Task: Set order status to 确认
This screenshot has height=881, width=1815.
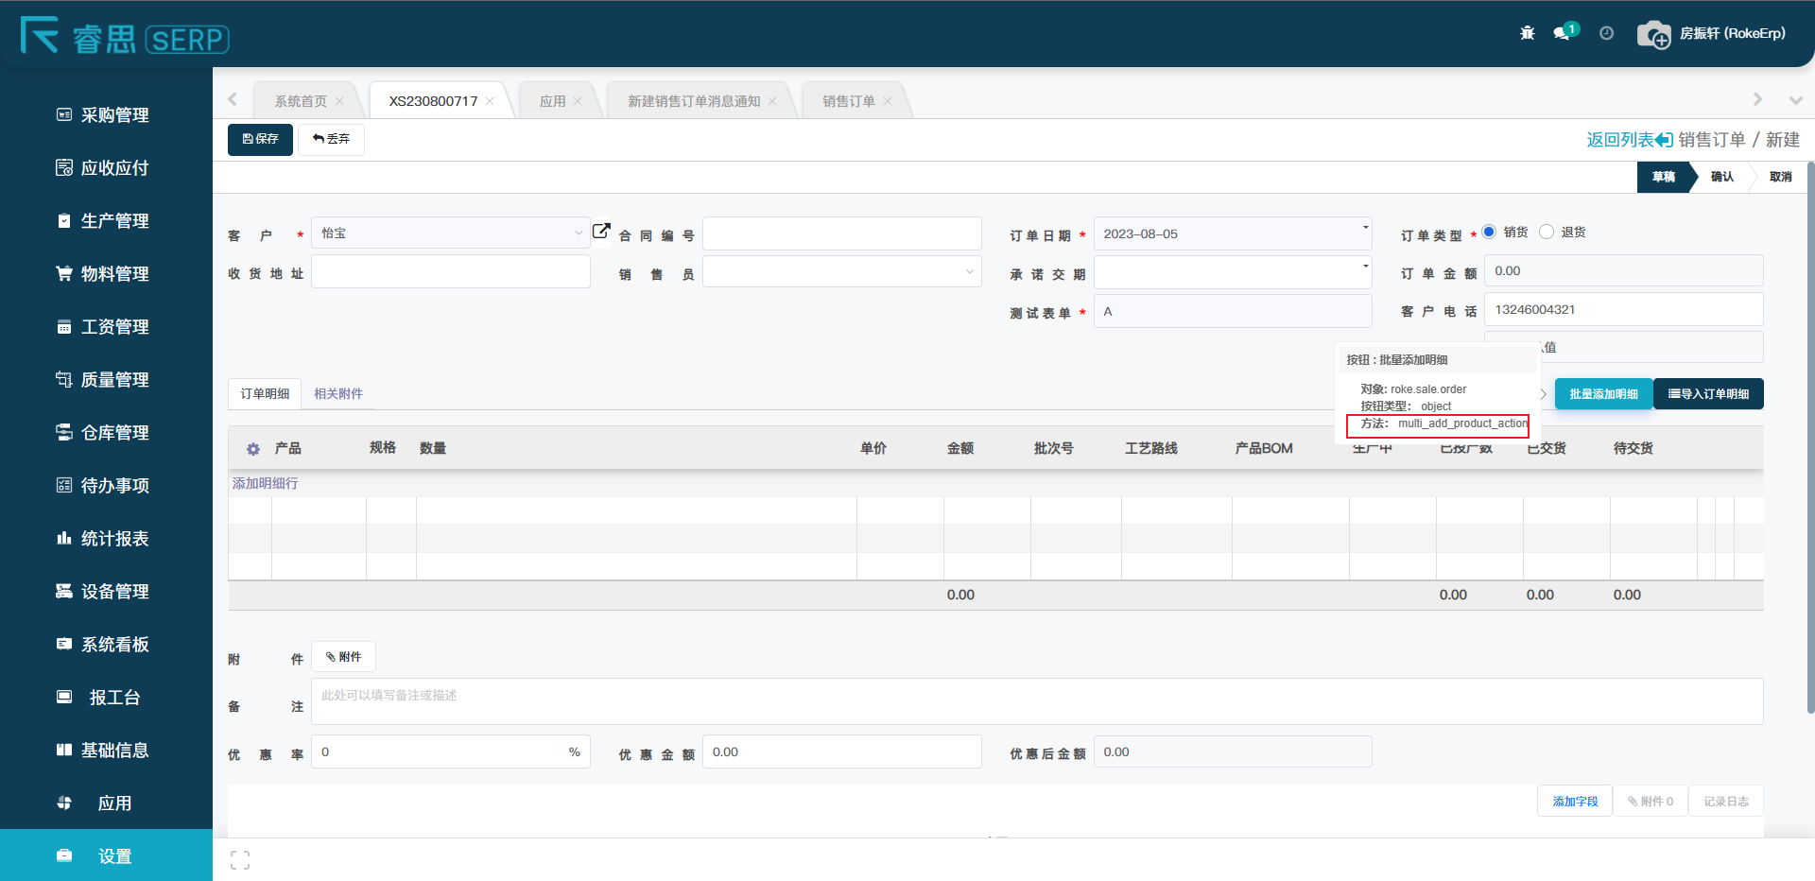Action: pos(1721,177)
